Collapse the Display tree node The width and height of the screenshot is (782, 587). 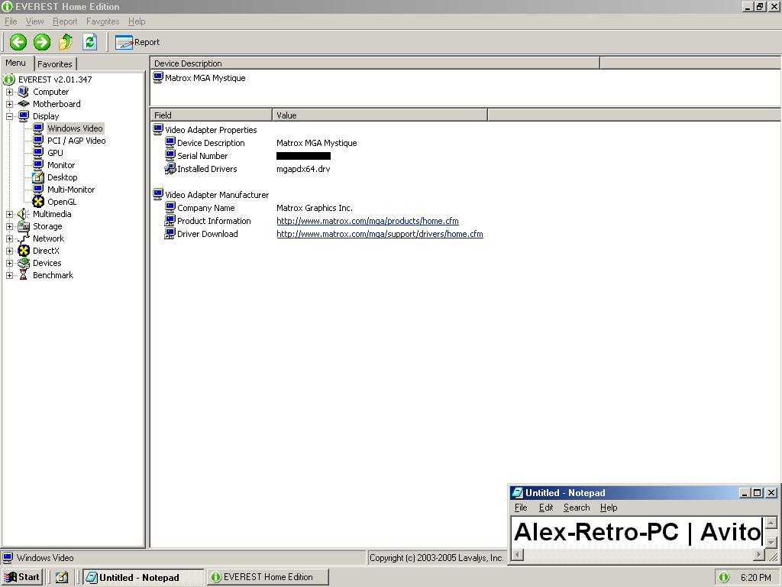coord(10,116)
